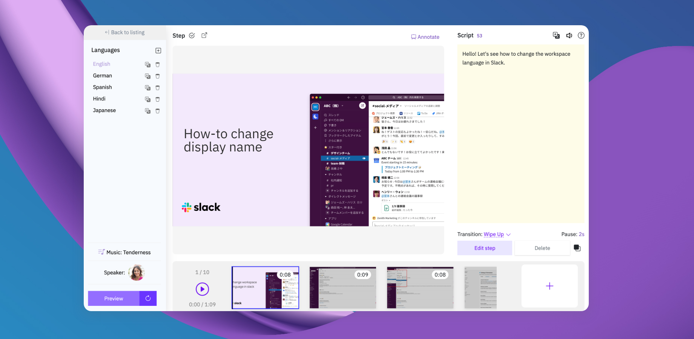Image resolution: width=694 pixels, height=339 pixels.
Task: Add a new step with plus card
Action: 550,286
